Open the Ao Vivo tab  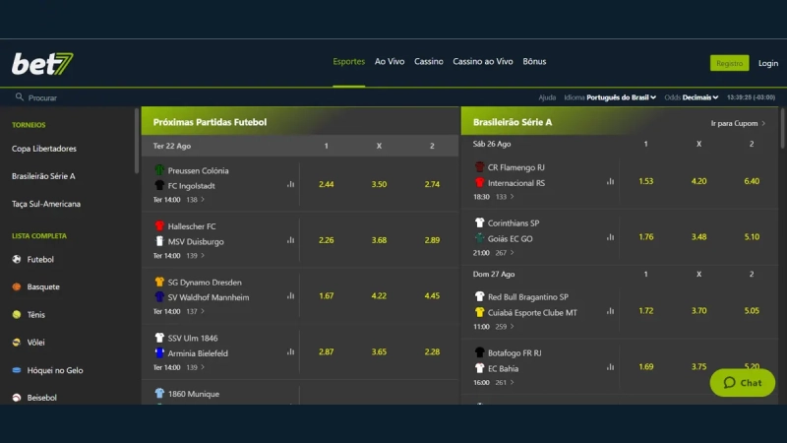[x=390, y=61]
